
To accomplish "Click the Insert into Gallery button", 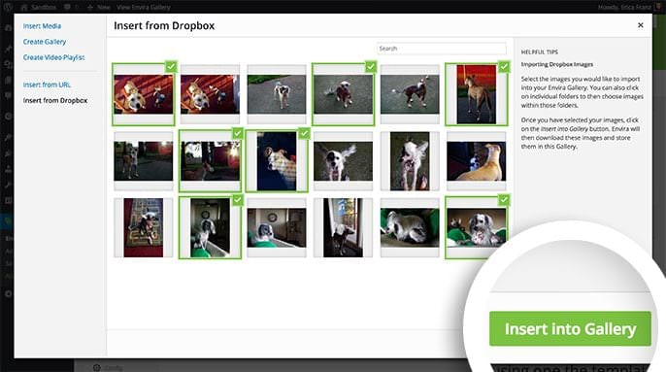I will click(570, 328).
